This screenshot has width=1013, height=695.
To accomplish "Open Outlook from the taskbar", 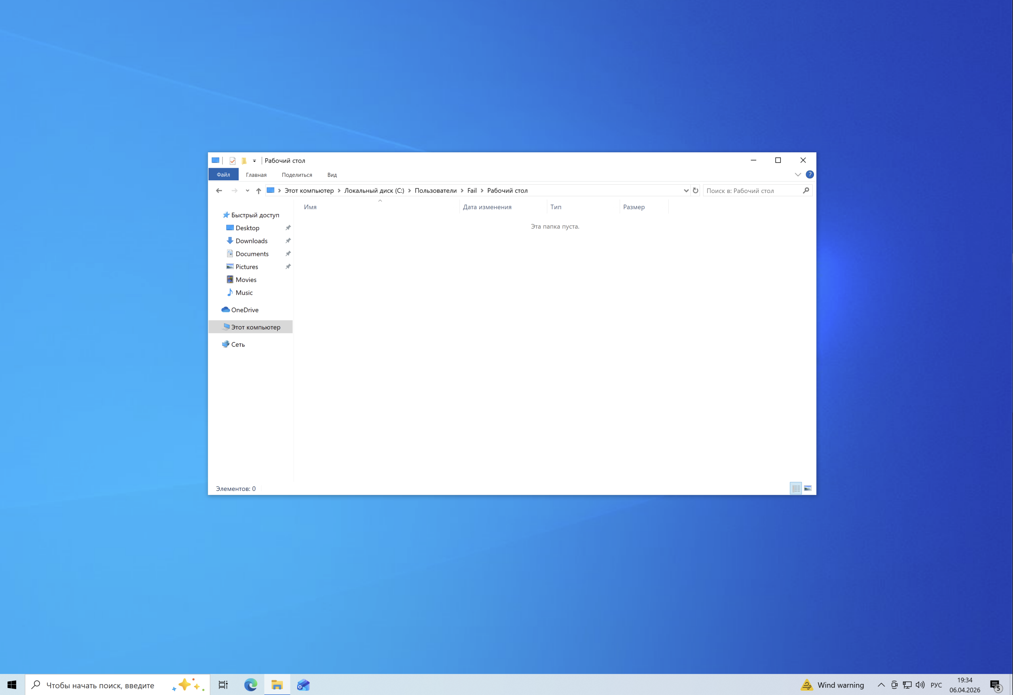I will click(x=303, y=685).
